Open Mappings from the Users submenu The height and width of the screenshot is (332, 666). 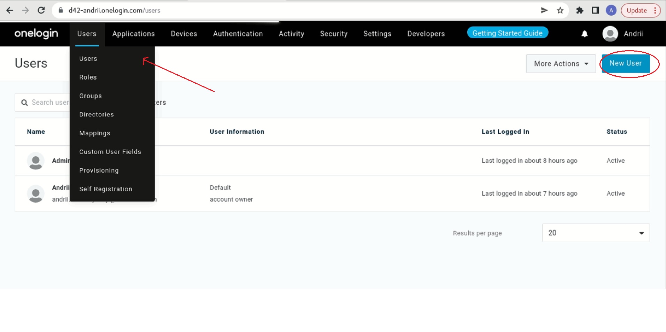coord(94,133)
